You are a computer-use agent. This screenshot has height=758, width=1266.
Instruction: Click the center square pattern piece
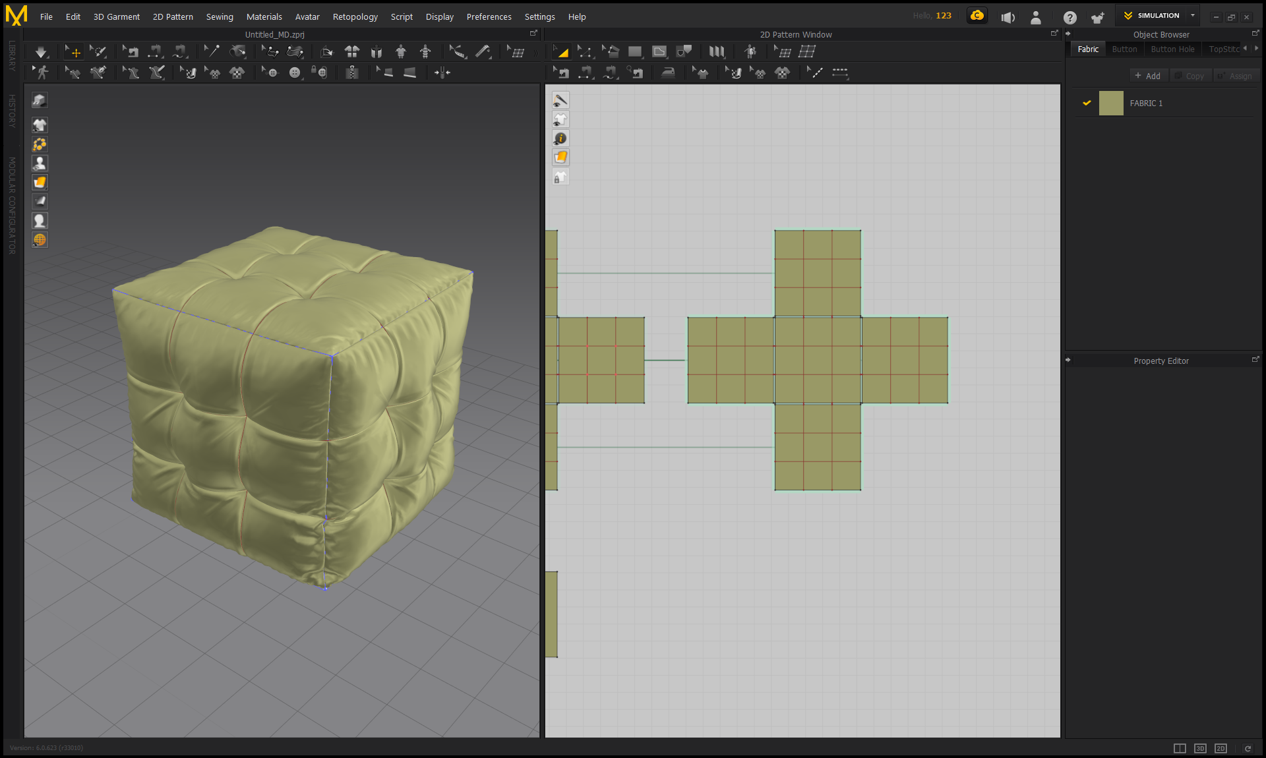818,360
